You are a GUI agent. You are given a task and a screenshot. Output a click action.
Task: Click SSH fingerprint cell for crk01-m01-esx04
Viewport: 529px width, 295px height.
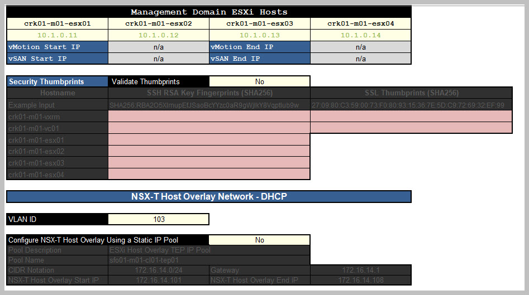pos(209,174)
